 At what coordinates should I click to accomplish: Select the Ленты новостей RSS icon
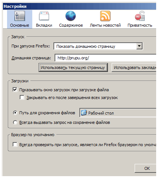(x=105, y=16)
